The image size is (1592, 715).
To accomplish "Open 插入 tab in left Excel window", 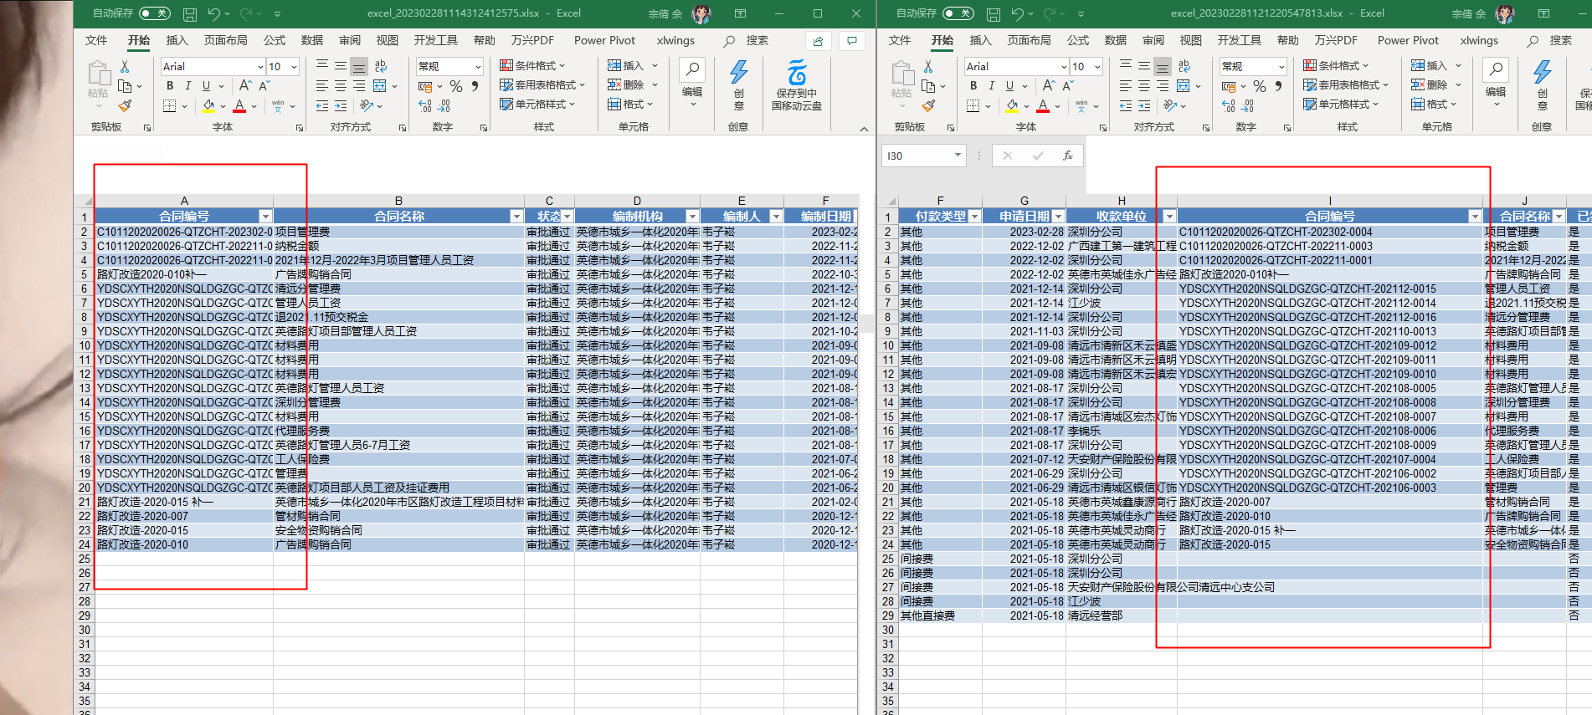I will 177,40.
